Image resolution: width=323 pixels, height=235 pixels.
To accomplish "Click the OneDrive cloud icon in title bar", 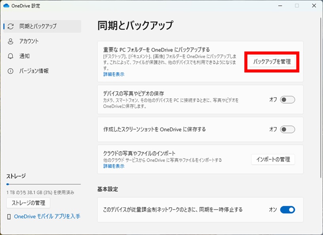I will pos(6,6).
